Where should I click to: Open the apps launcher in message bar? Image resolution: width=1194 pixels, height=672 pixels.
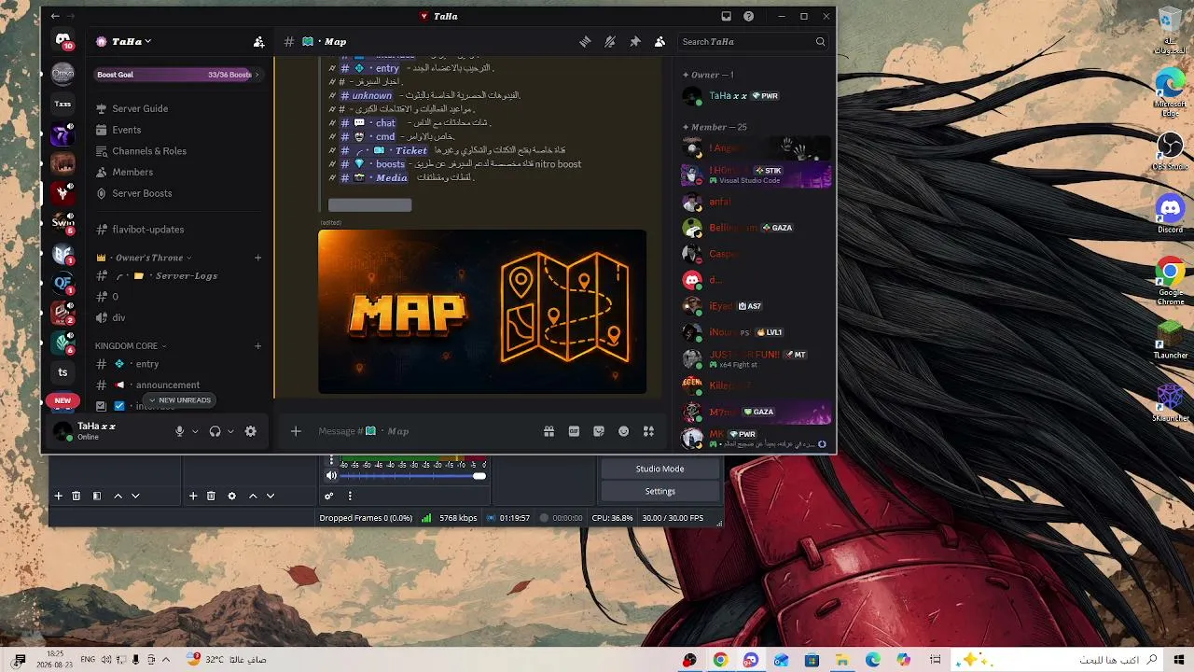pyautogui.click(x=648, y=431)
